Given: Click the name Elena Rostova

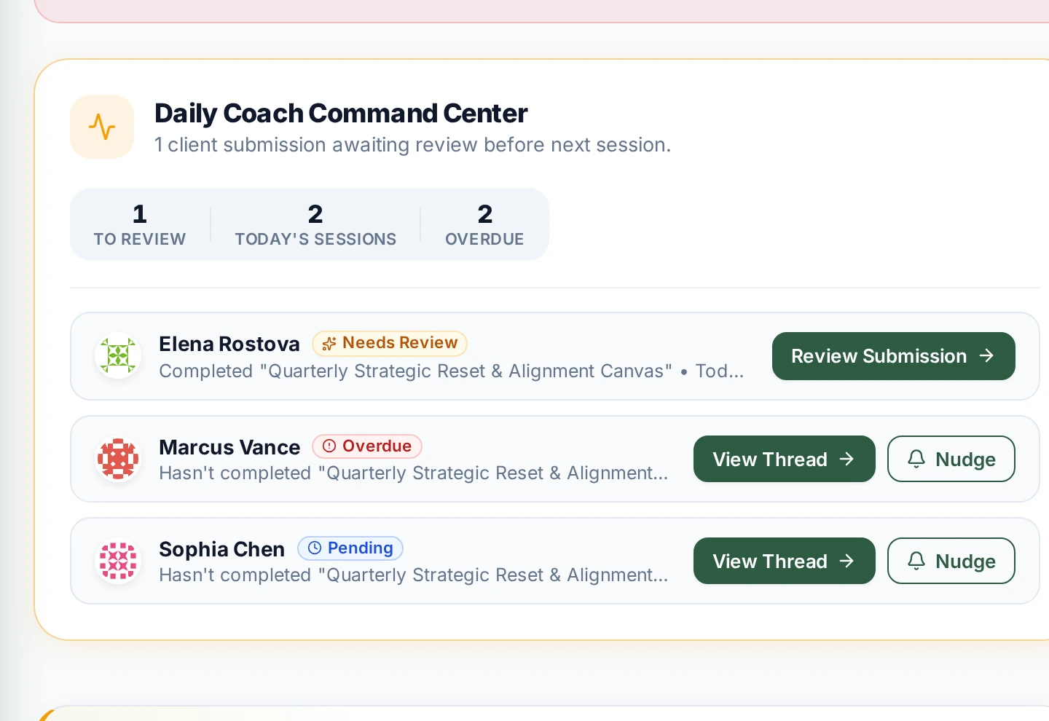Looking at the screenshot, I should (x=229, y=344).
